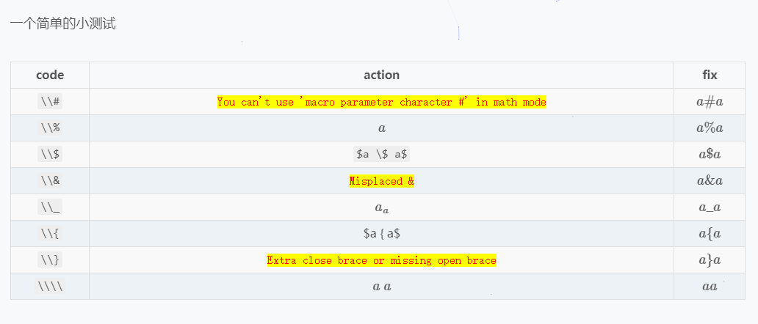This screenshot has width=758, height=324.
Task: Select the a}a formula in fix column
Action: [x=710, y=260]
